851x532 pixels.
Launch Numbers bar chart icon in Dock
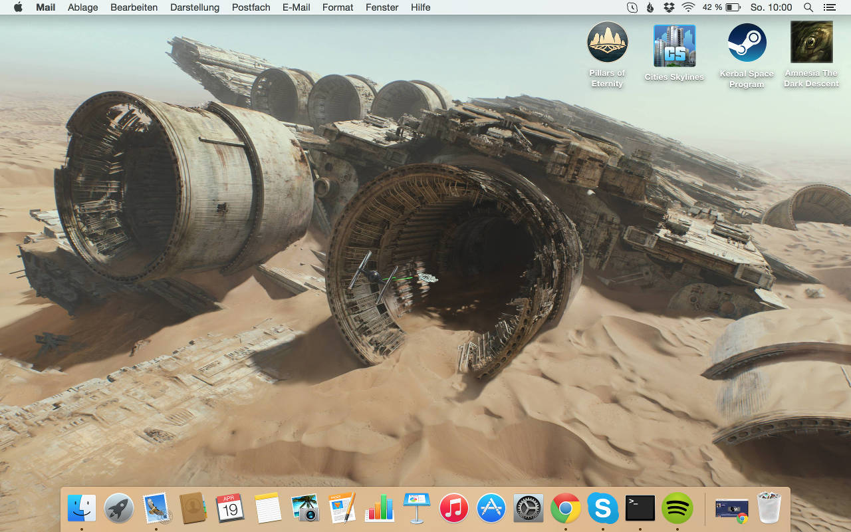(x=380, y=509)
